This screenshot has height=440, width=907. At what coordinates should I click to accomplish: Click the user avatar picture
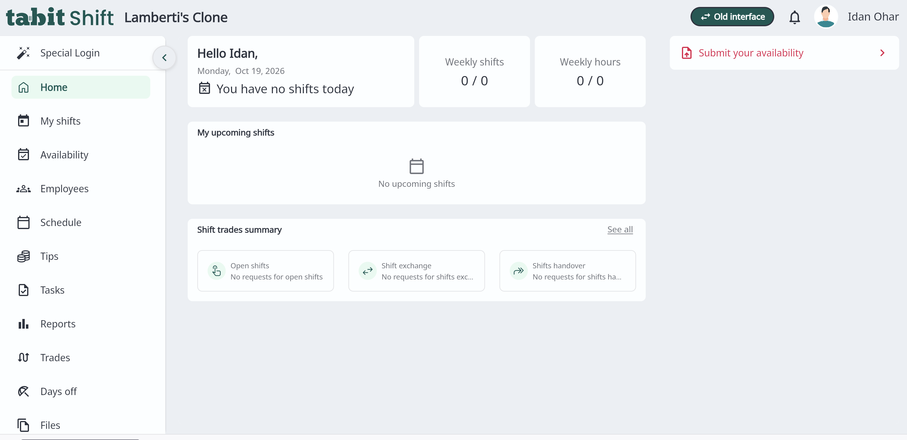[x=826, y=17]
